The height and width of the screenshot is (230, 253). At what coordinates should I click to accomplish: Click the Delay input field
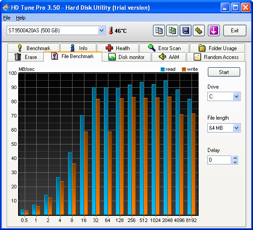(219, 160)
